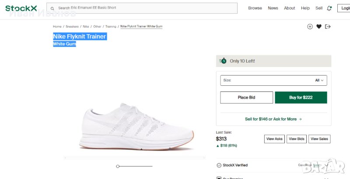Click Sell for $146 or Ask for More

point(273,119)
